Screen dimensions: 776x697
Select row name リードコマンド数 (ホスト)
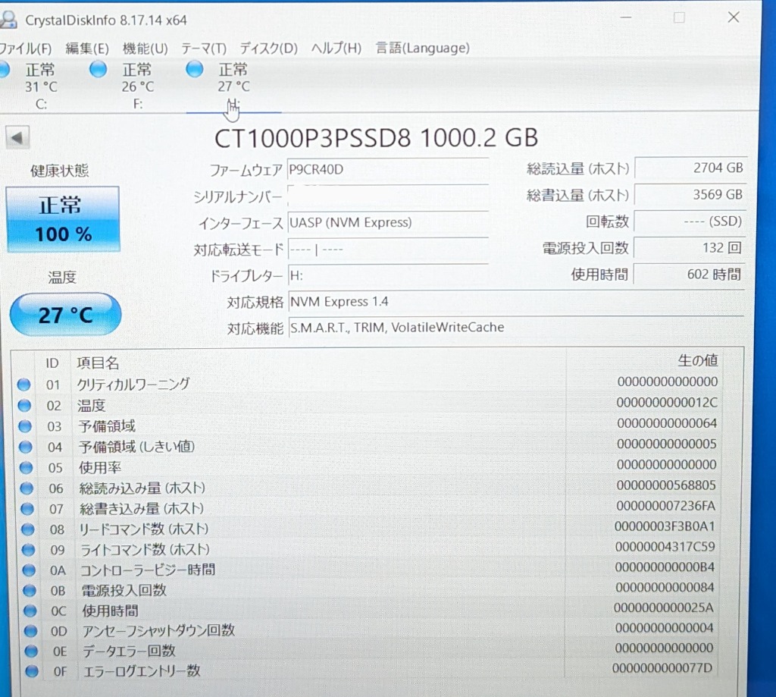[144, 529]
